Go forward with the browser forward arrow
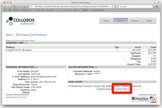The width and height of the screenshot is (162, 108). tap(9, 6)
